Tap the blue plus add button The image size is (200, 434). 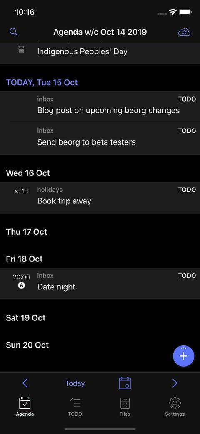pyautogui.click(x=183, y=356)
